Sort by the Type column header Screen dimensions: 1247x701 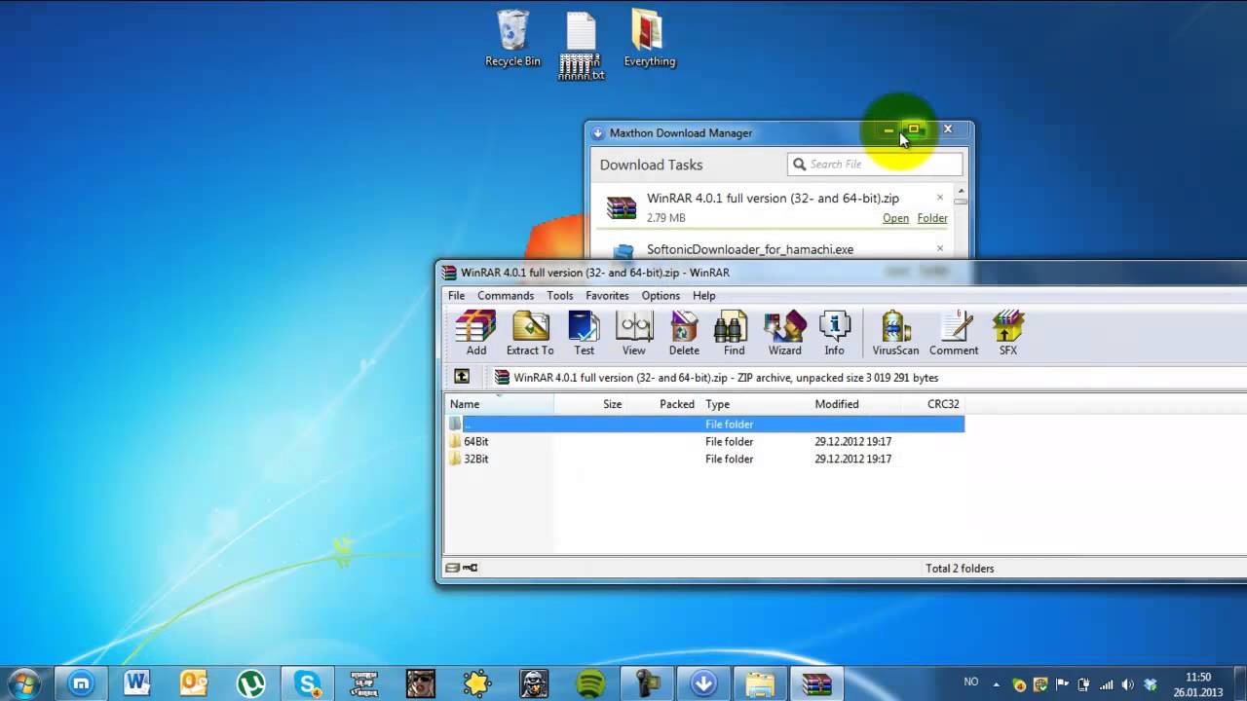(755, 404)
